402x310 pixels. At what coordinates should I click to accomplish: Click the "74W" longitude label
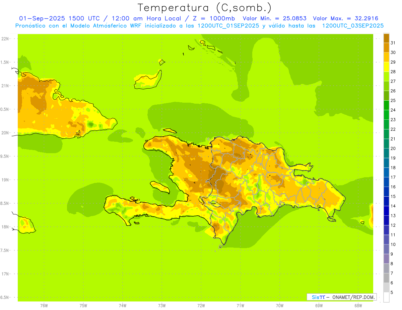point(123,306)
